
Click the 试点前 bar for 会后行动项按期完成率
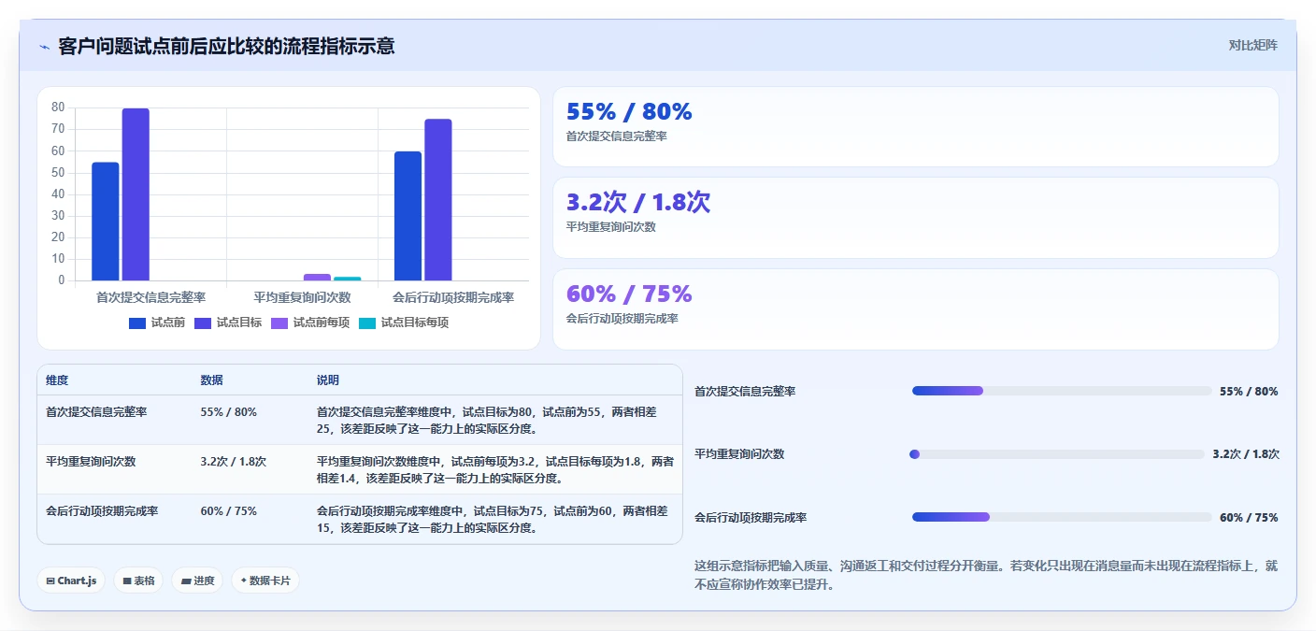(408, 216)
